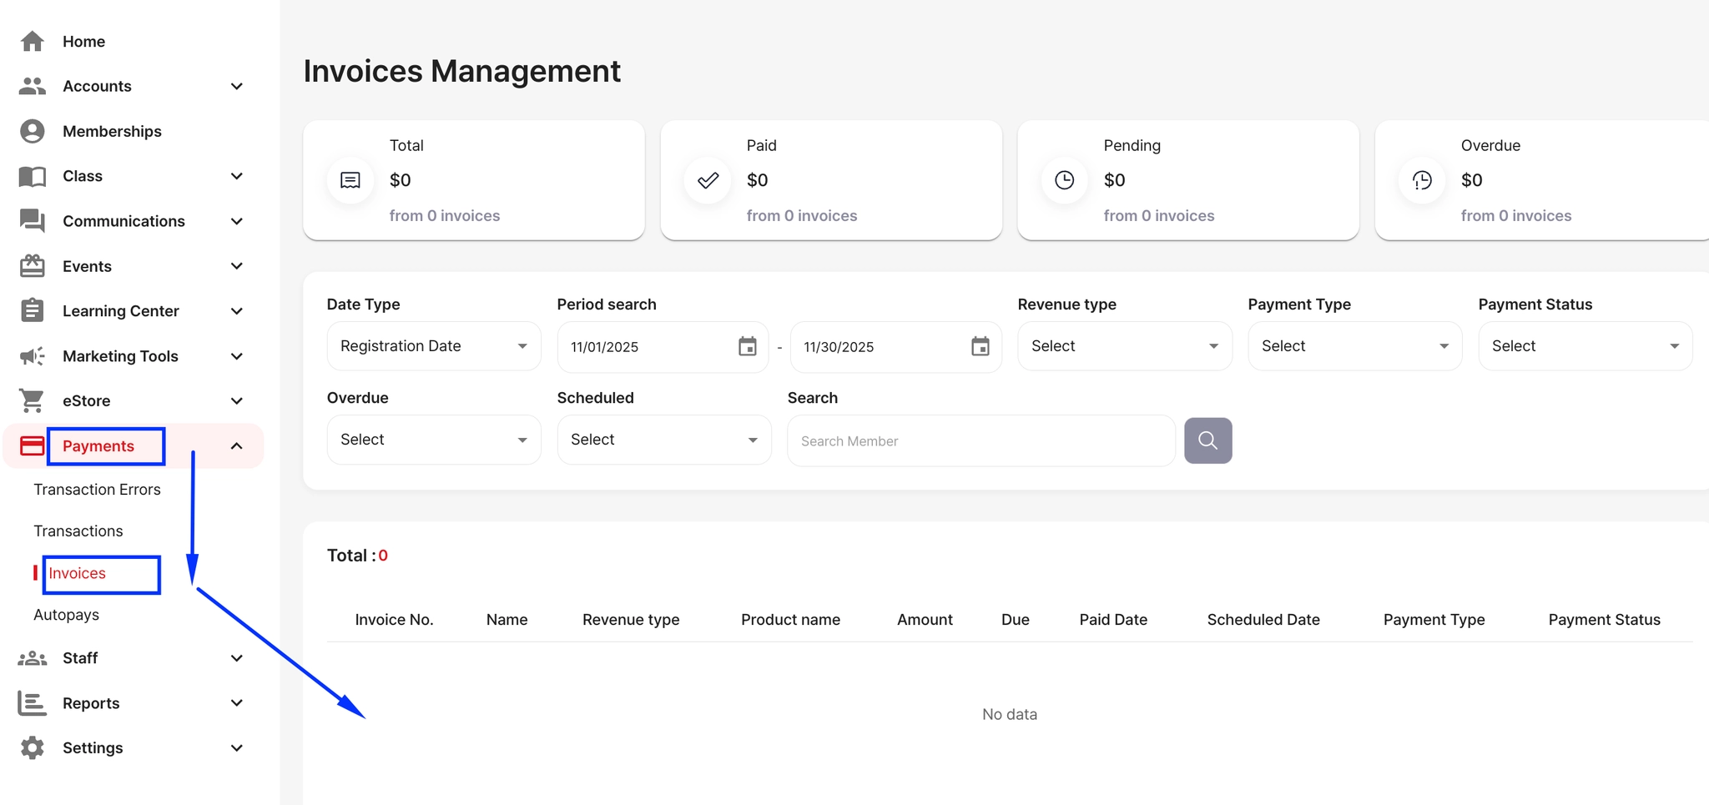Open the Revenue type dropdown
Image resolution: width=1709 pixels, height=805 pixels.
click(x=1124, y=346)
